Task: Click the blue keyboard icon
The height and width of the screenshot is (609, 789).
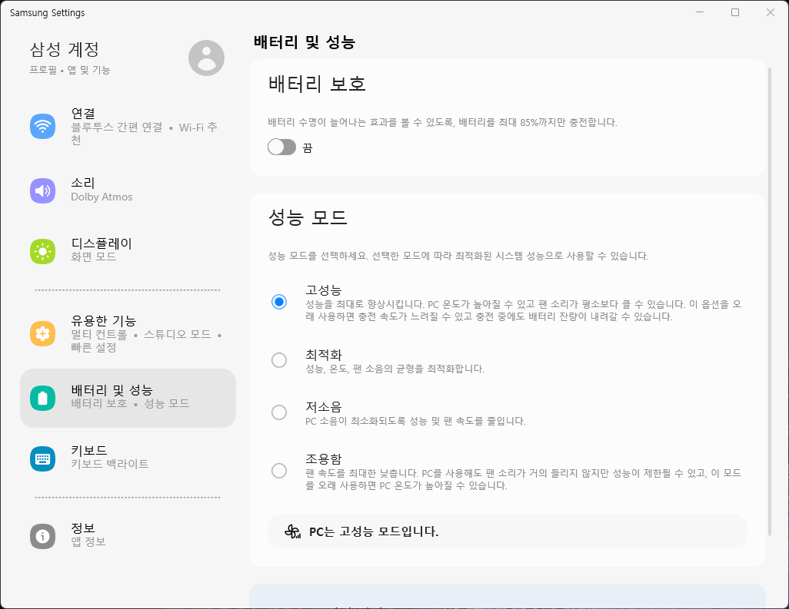Action: 42,458
